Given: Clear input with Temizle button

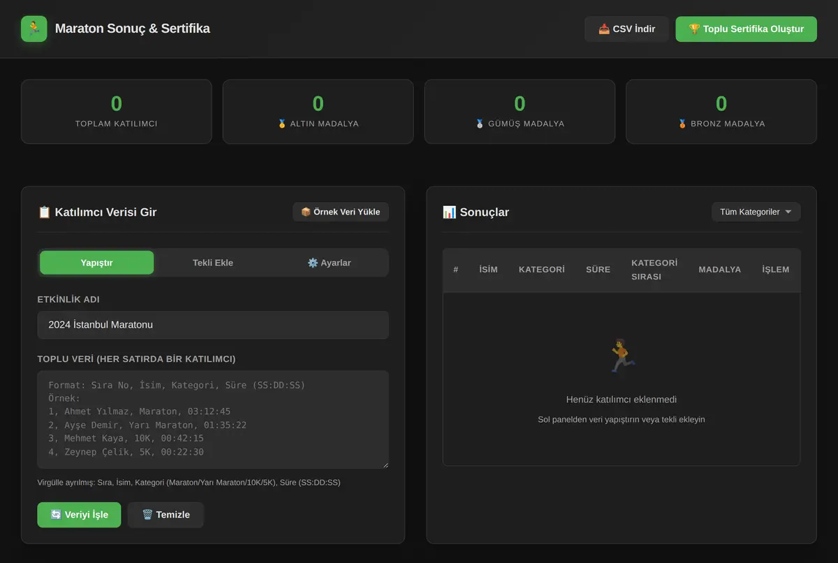Looking at the screenshot, I should (x=166, y=515).
